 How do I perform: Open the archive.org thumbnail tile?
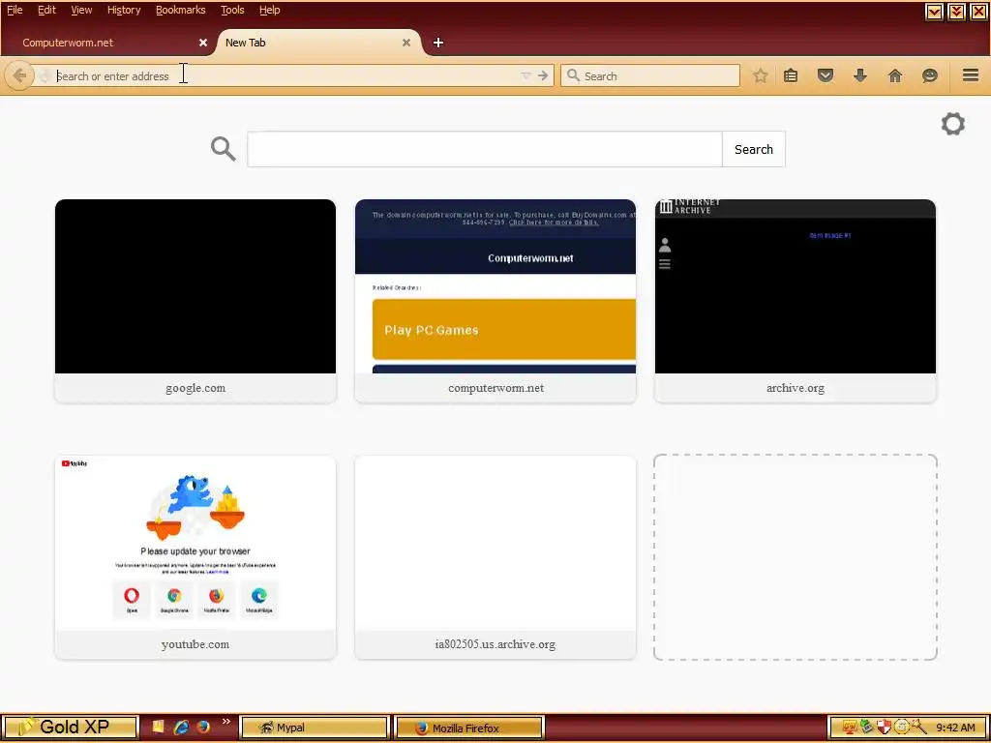point(796,301)
